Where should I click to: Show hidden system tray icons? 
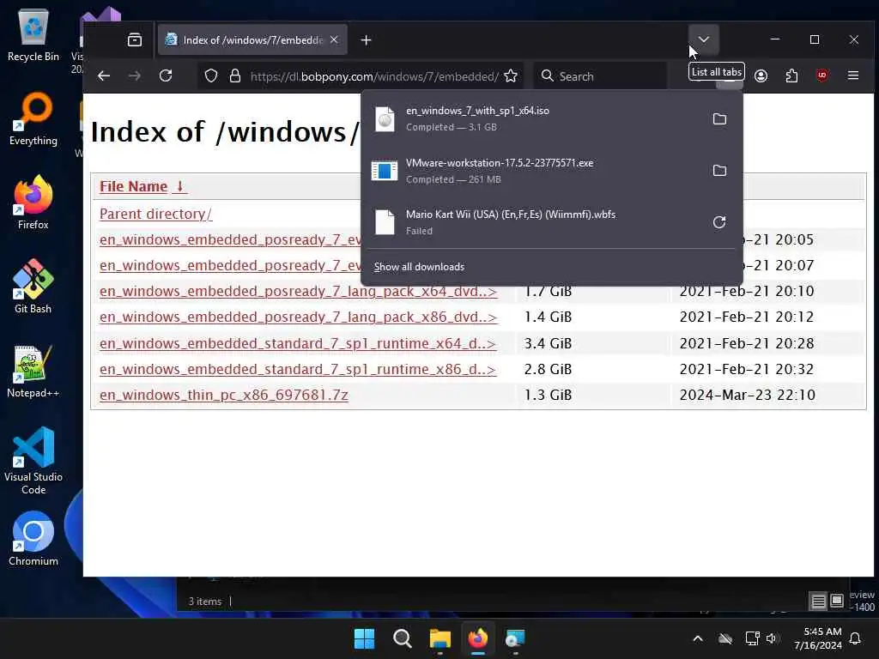[698, 638]
